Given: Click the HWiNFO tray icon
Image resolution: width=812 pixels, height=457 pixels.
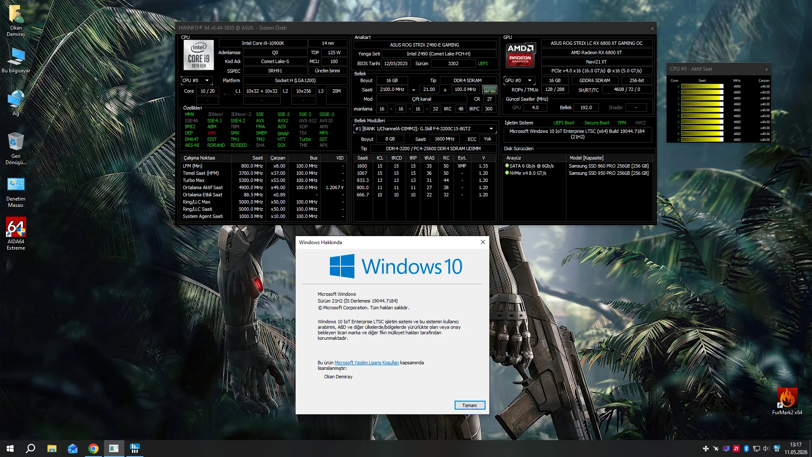Looking at the screenshot, I should pyautogui.click(x=776, y=449).
